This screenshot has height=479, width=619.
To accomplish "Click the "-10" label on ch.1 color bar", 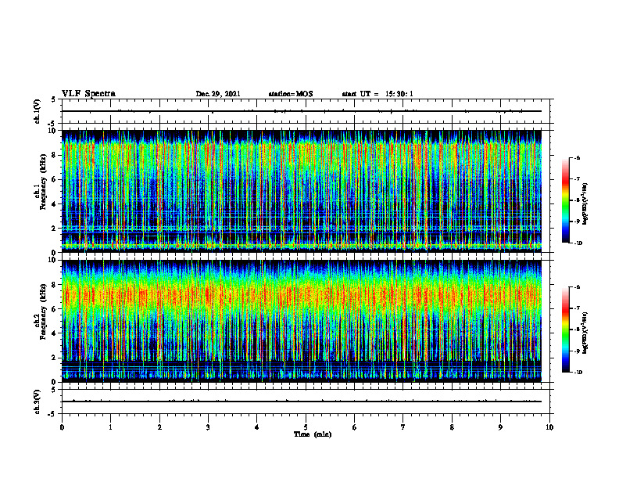I will (578, 243).
